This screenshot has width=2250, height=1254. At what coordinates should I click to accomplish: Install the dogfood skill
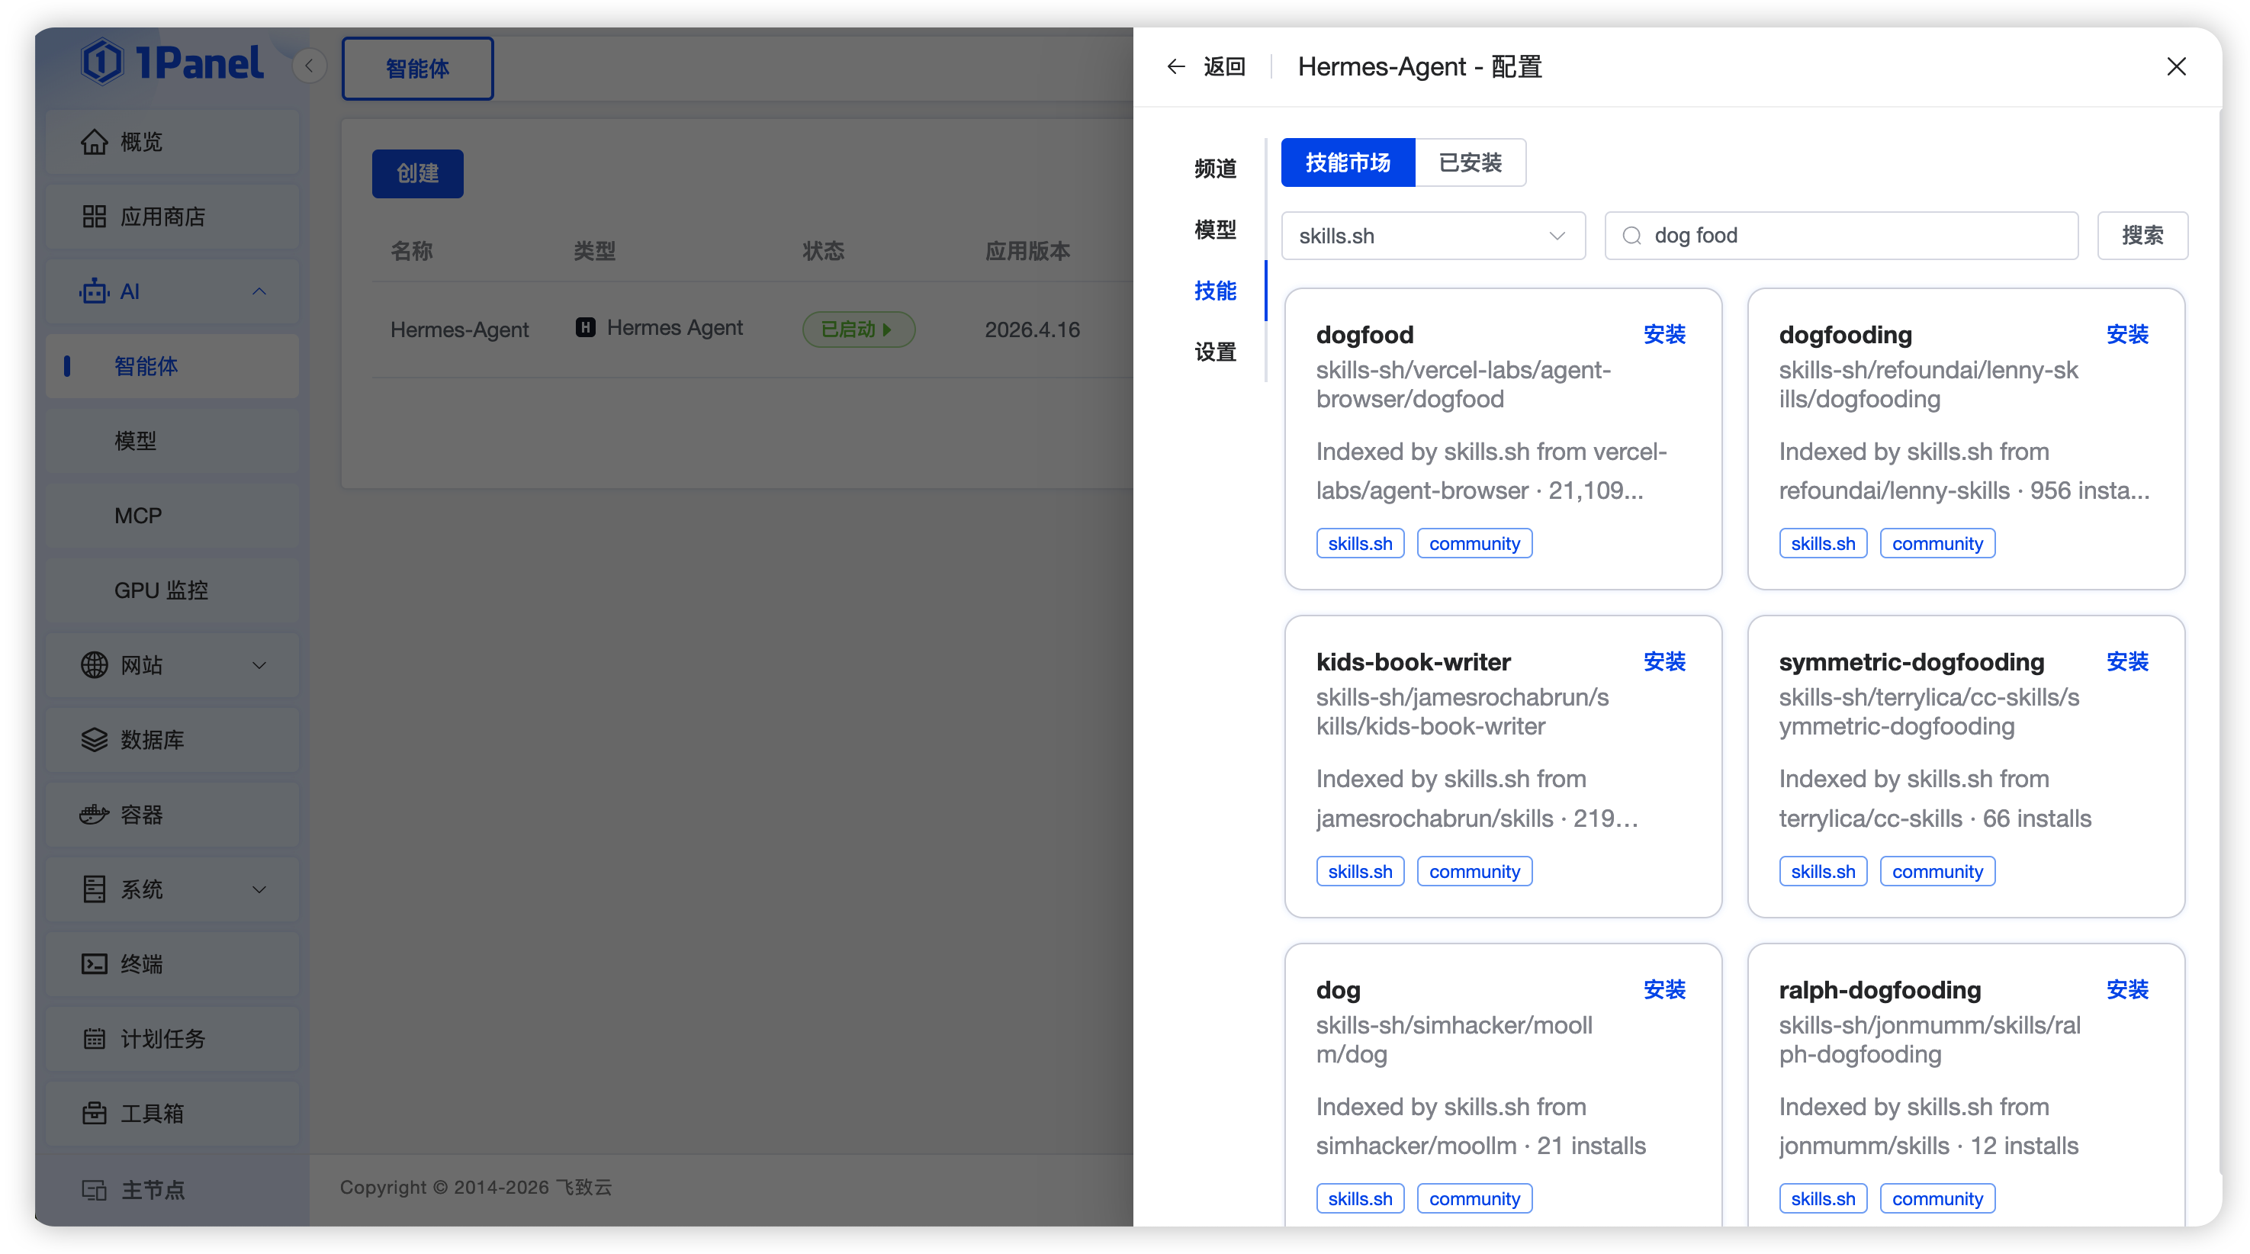[x=1664, y=334]
